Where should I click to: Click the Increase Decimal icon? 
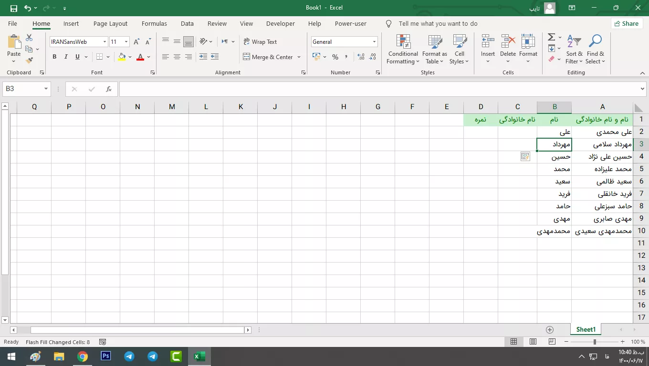click(x=361, y=57)
